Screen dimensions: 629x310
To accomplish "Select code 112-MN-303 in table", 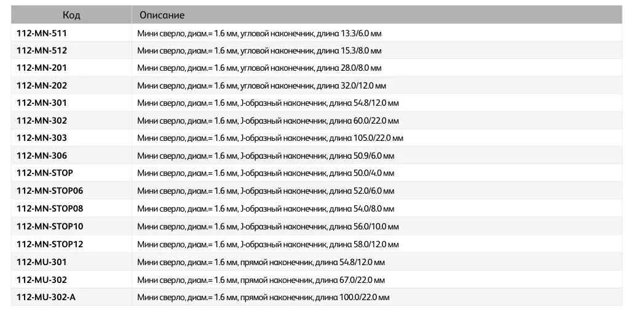I will (x=42, y=138).
